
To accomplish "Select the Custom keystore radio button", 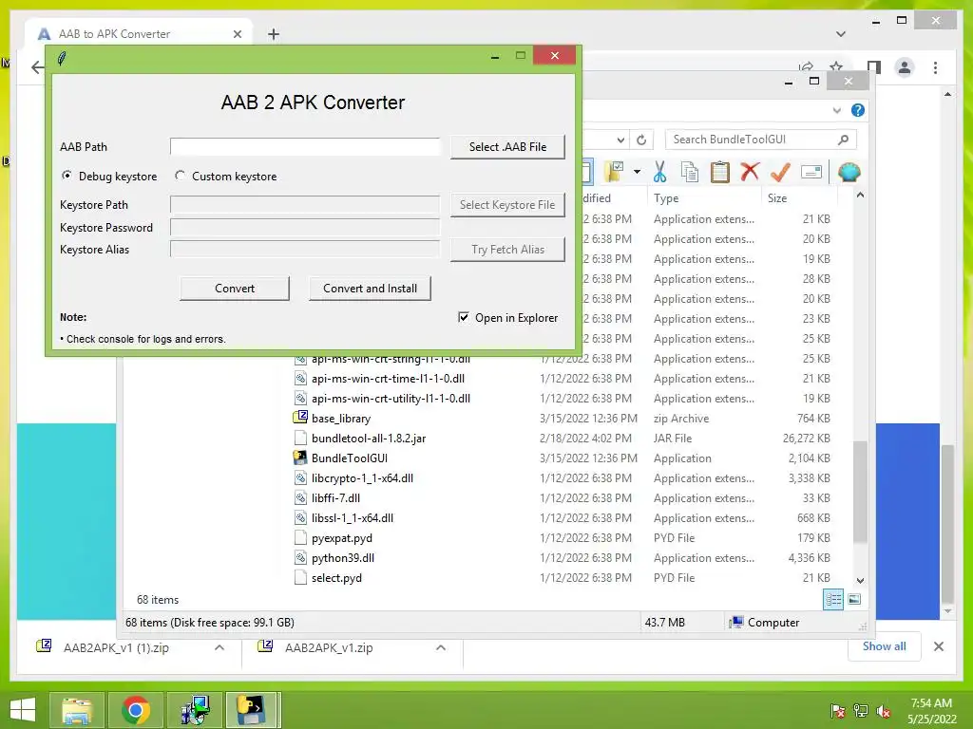I will coord(180,176).
